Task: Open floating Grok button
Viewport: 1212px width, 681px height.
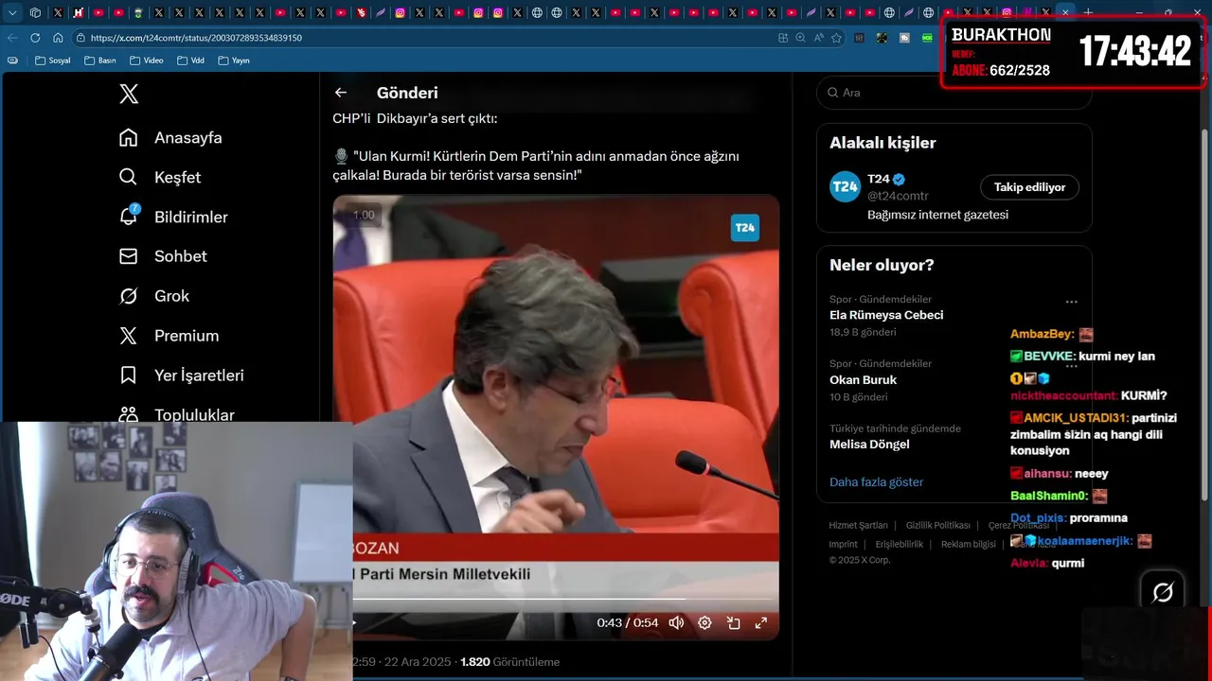Action: 1163,592
